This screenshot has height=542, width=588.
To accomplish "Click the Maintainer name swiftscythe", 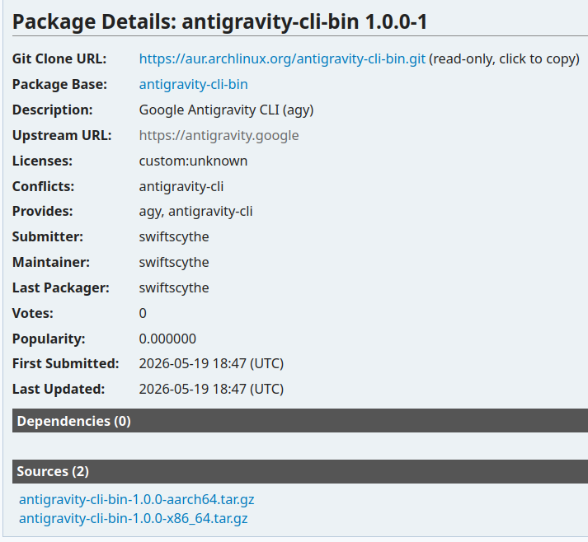I will click(x=174, y=262).
